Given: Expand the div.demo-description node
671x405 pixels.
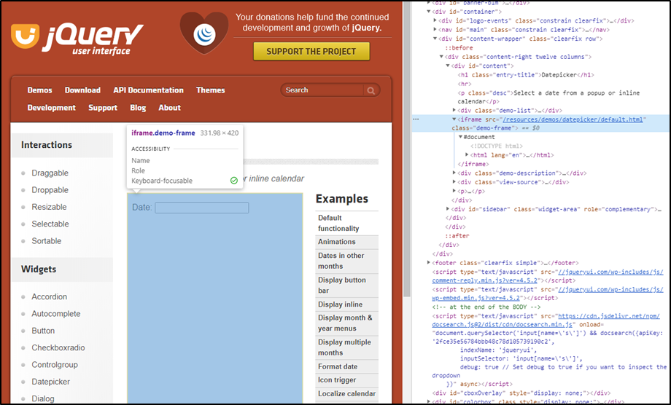Looking at the screenshot, I should (454, 173).
